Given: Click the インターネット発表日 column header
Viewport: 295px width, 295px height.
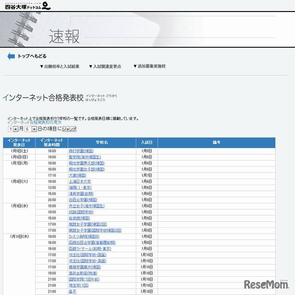Looking at the screenshot, I should [19, 143].
